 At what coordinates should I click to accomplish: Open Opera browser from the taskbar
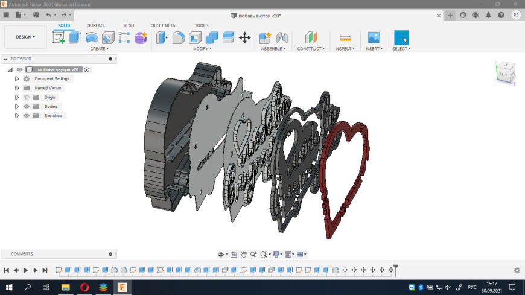pyautogui.click(x=84, y=287)
